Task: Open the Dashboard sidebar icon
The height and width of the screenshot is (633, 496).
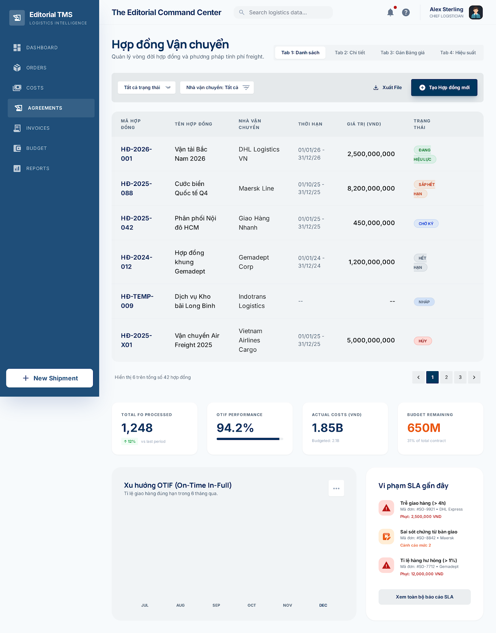Action: pos(17,47)
